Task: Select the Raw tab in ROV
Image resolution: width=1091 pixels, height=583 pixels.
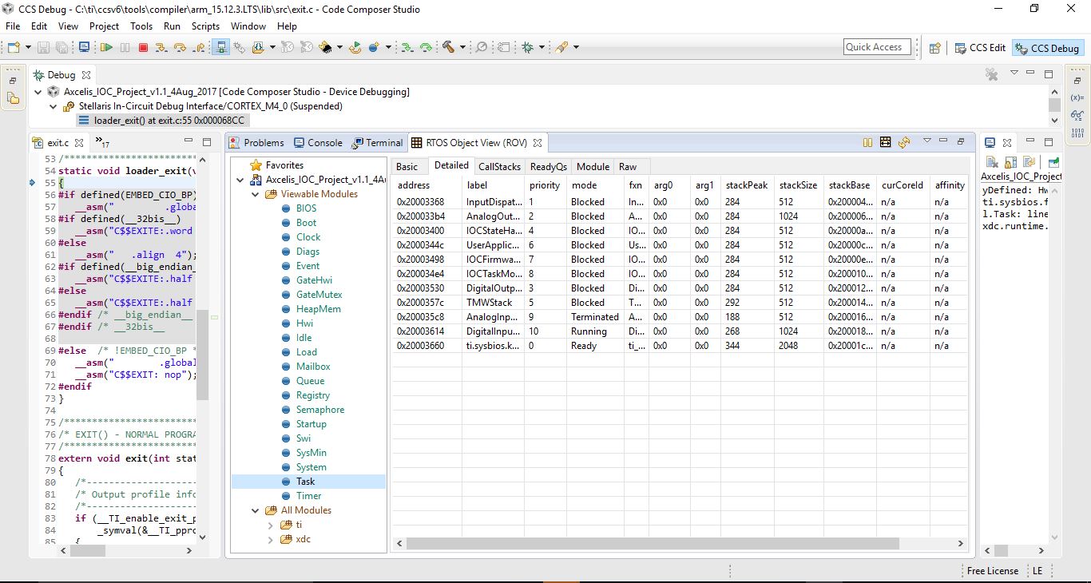Action: click(628, 167)
